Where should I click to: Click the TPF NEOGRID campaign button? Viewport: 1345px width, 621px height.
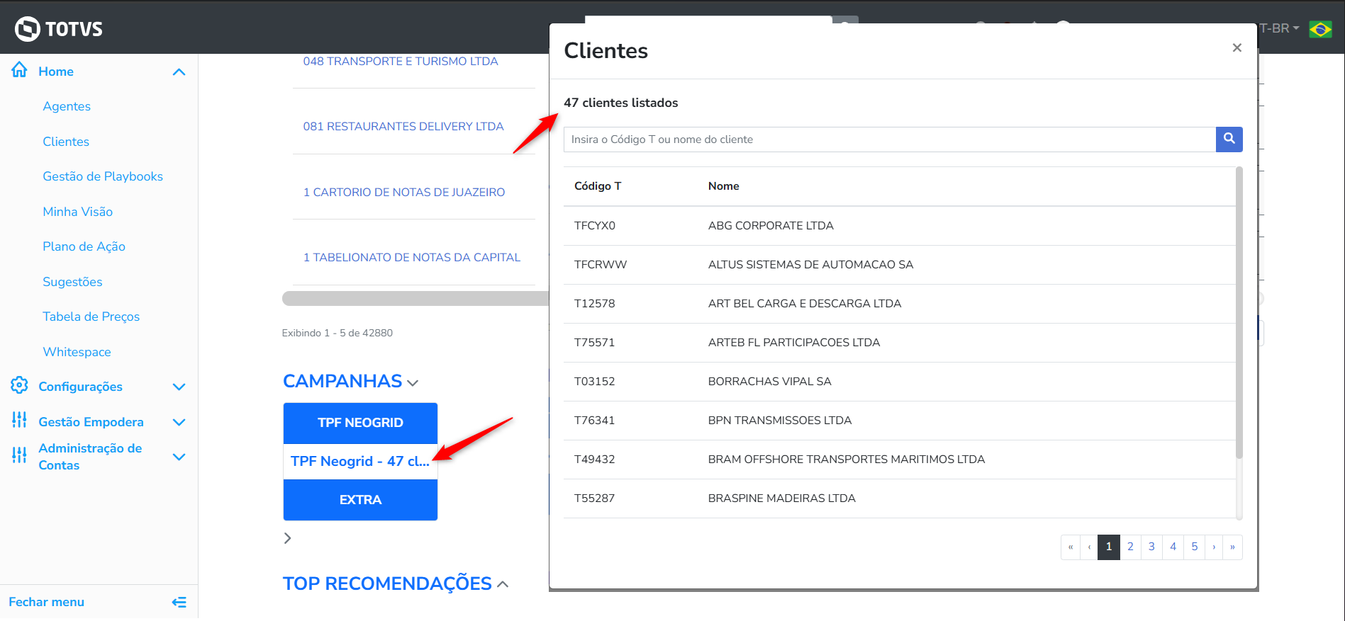[360, 423]
